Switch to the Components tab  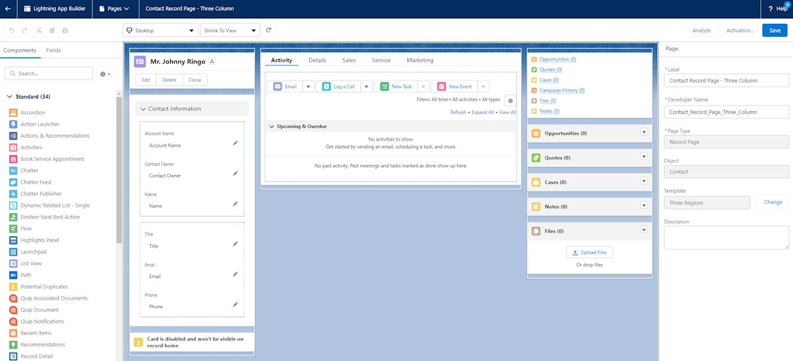click(x=20, y=50)
